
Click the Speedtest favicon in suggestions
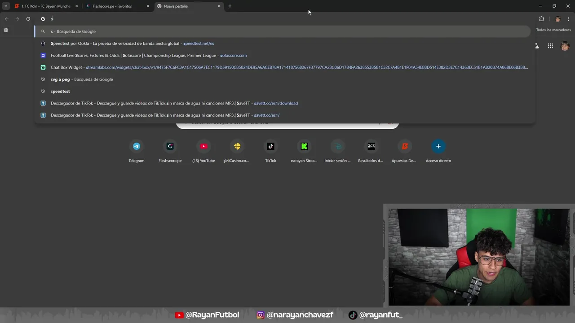pyautogui.click(x=43, y=44)
